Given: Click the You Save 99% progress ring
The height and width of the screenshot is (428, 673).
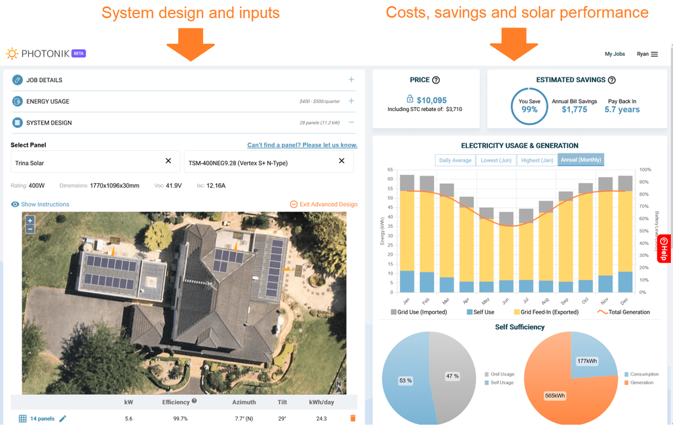Looking at the screenshot, I should [x=529, y=106].
